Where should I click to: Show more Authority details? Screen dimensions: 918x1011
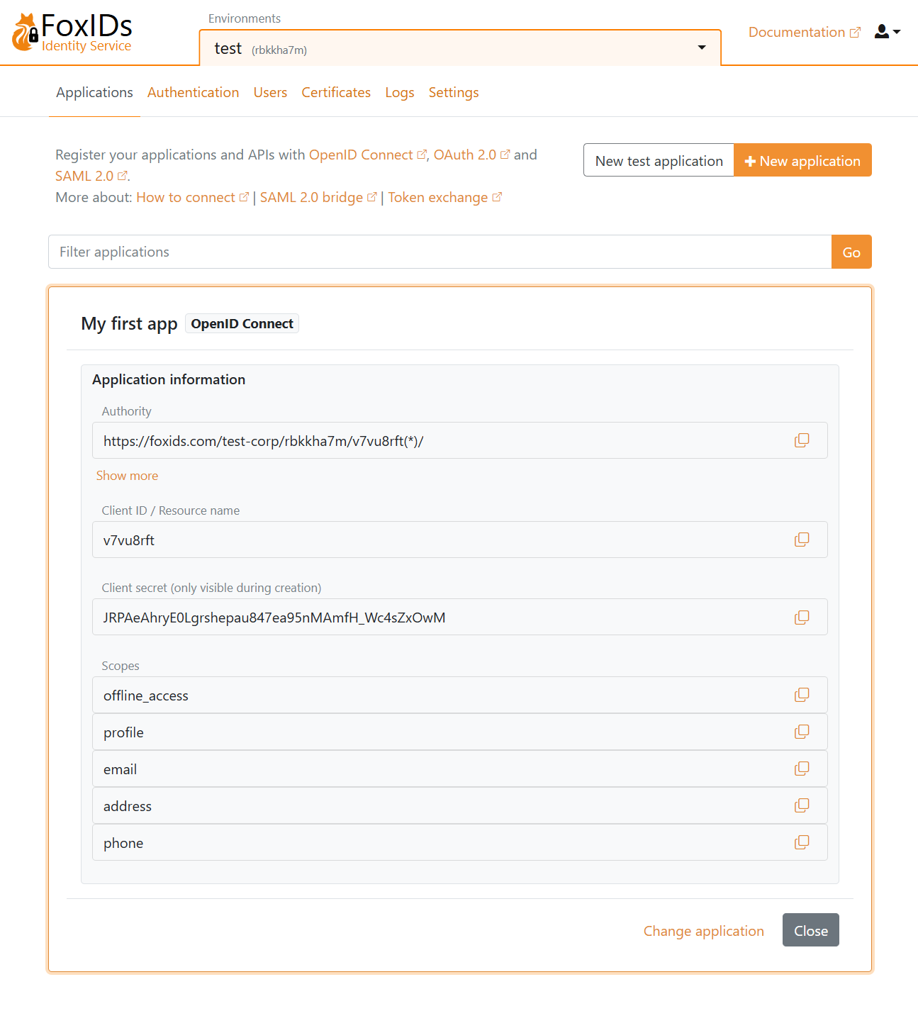(127, 476)
